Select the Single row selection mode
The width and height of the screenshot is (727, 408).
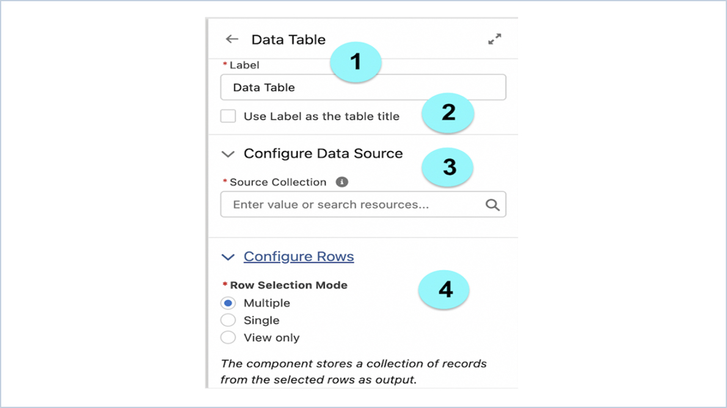click(228, 320)
